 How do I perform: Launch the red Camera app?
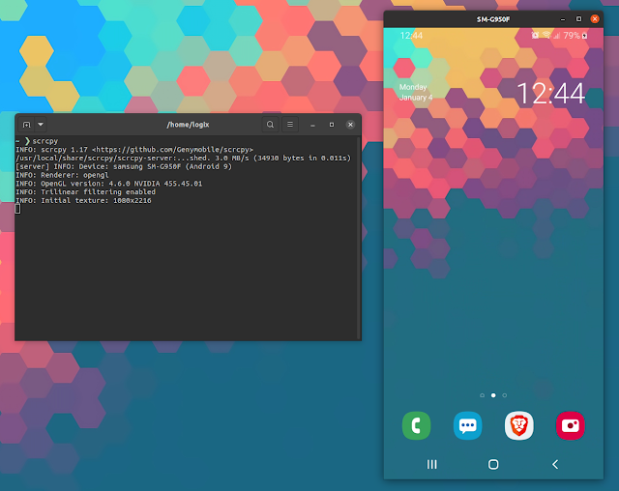570,425
